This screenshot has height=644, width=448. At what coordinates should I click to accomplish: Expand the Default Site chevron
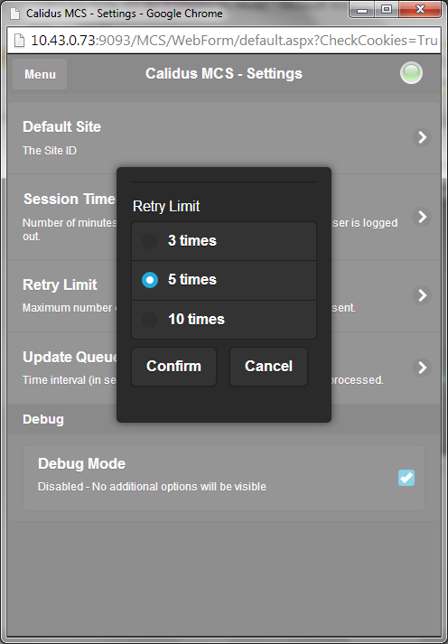pyautogui.click(x=422, y=137)
